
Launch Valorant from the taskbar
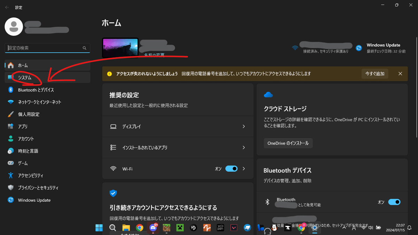234,228
